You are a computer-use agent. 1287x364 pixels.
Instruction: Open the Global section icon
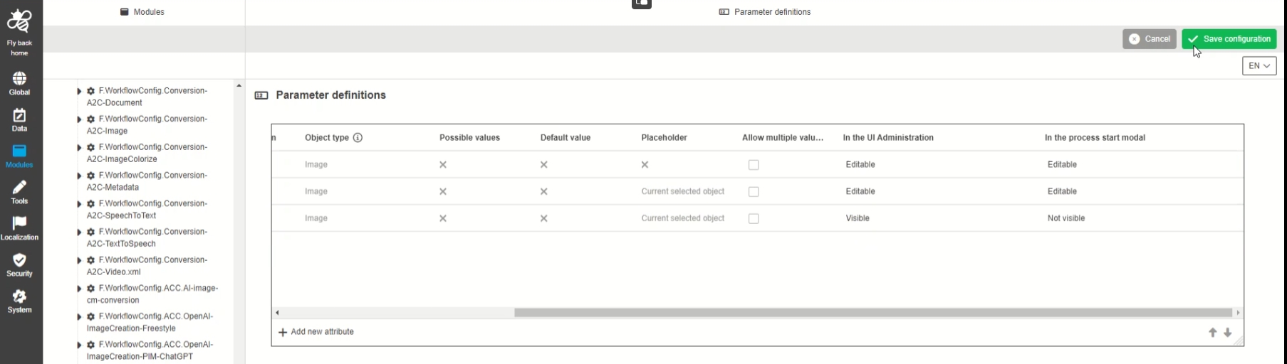19,79
